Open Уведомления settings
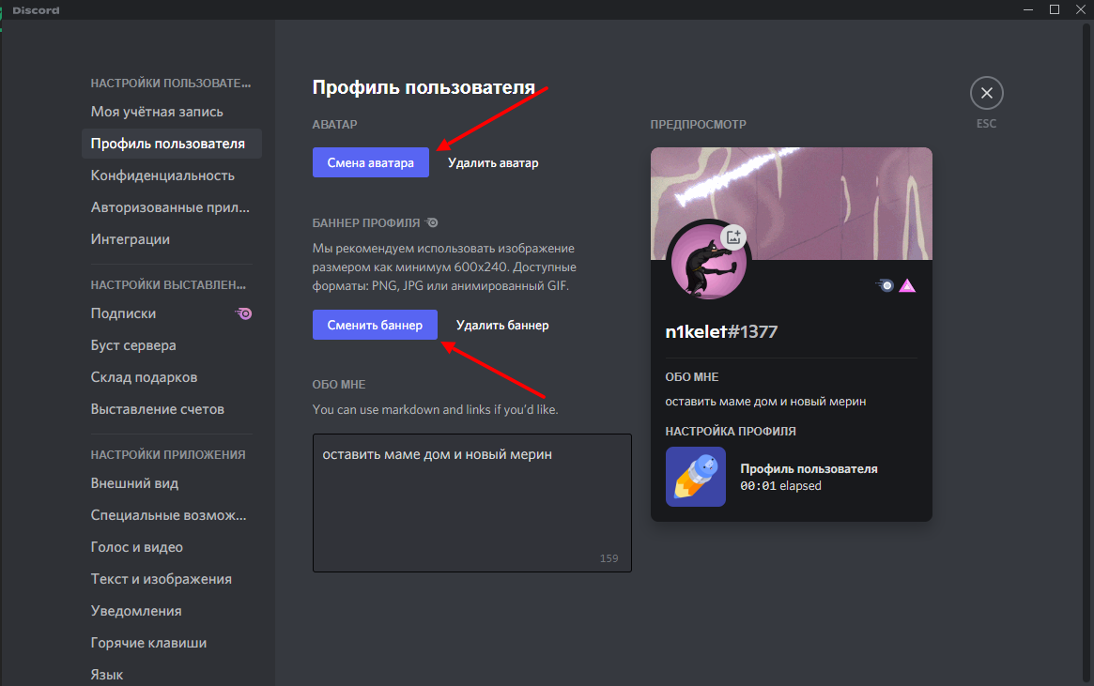 click(x=172, y=611)
